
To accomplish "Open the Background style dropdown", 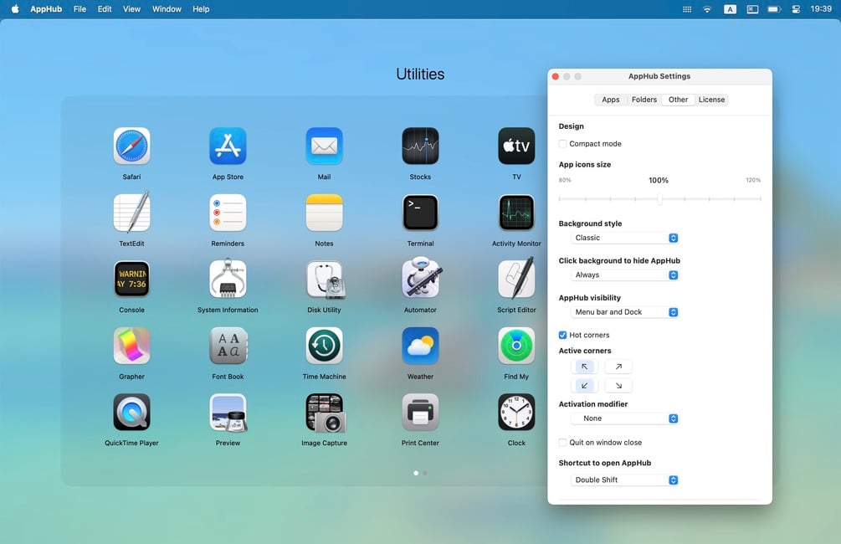I will (624, 238).
